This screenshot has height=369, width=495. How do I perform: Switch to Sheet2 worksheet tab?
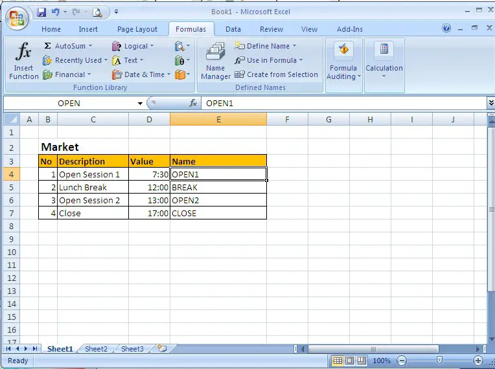[96, 349]
